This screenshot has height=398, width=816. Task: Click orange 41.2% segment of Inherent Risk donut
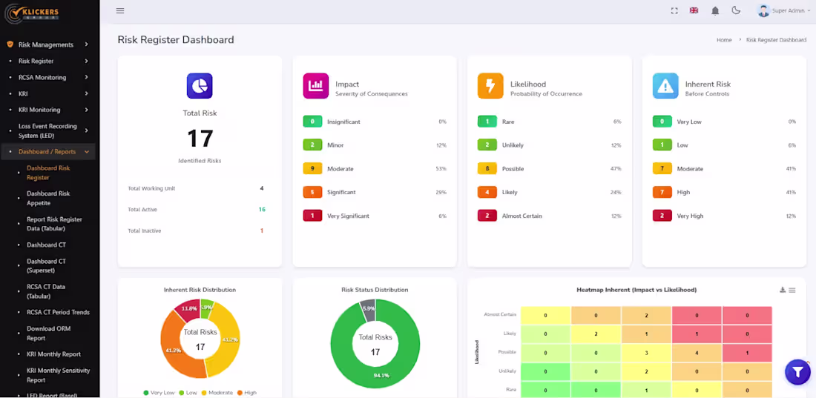(174, 351)
